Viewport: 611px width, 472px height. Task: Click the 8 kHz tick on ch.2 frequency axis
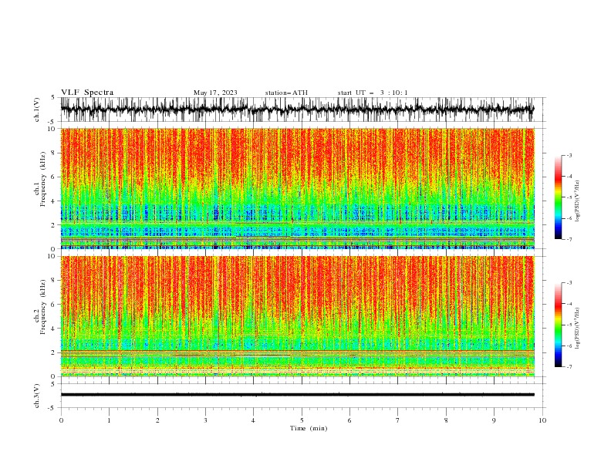(x=55, y=281)
